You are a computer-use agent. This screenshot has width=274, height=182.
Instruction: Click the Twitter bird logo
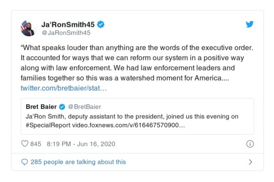(x=250, y=24)
